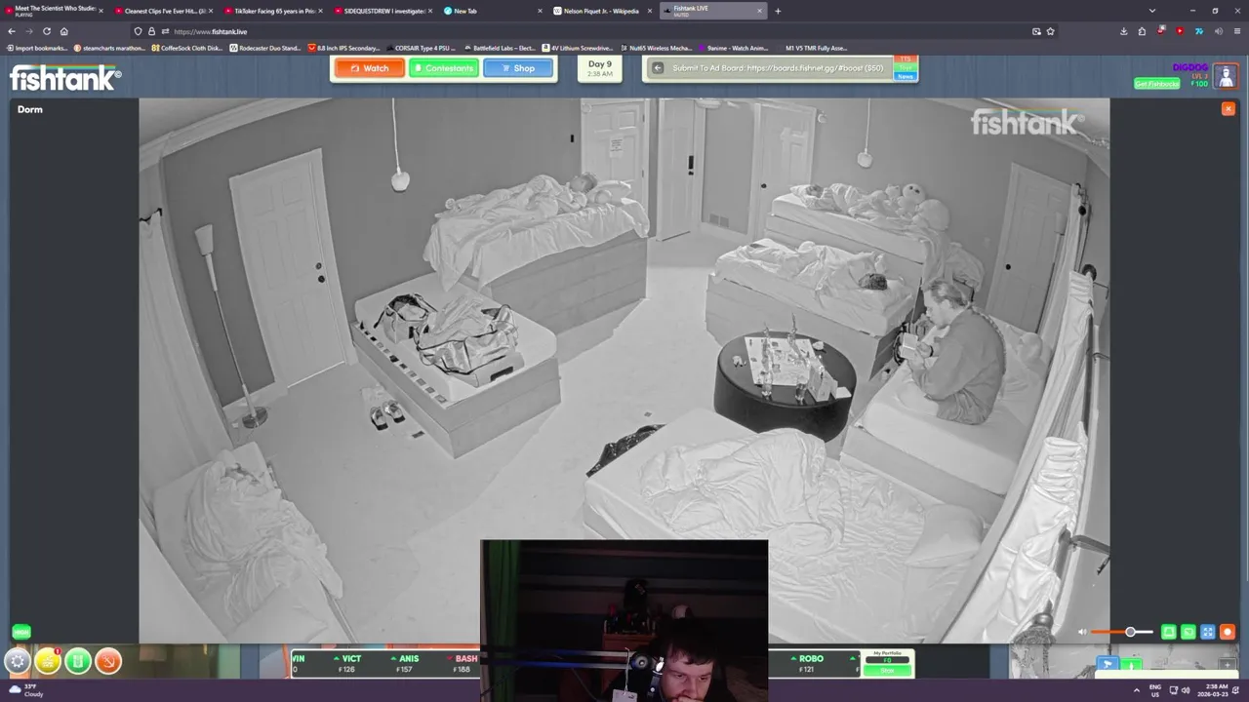The image size is (1249, 702).
Task: Open CORSAIR Type 4 PSU bookmark
Action: click(421, 48)
